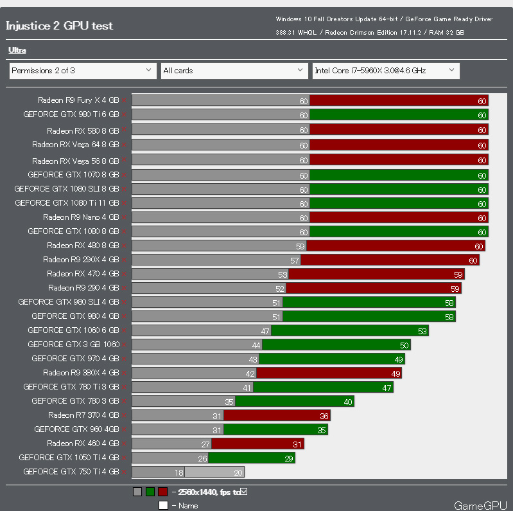This screenshot has width=513, height=511.
Task: Remove Radeon RX 460 4 GB row
Action: [124, 444]
